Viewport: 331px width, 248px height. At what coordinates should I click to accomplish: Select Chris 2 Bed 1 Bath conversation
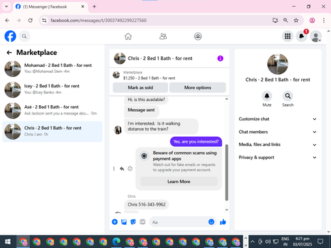click(52, 132)
